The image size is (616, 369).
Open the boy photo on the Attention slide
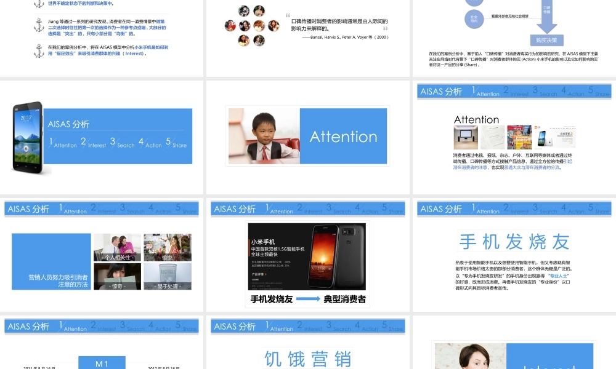pyautogui.click(x=263, y=137)
